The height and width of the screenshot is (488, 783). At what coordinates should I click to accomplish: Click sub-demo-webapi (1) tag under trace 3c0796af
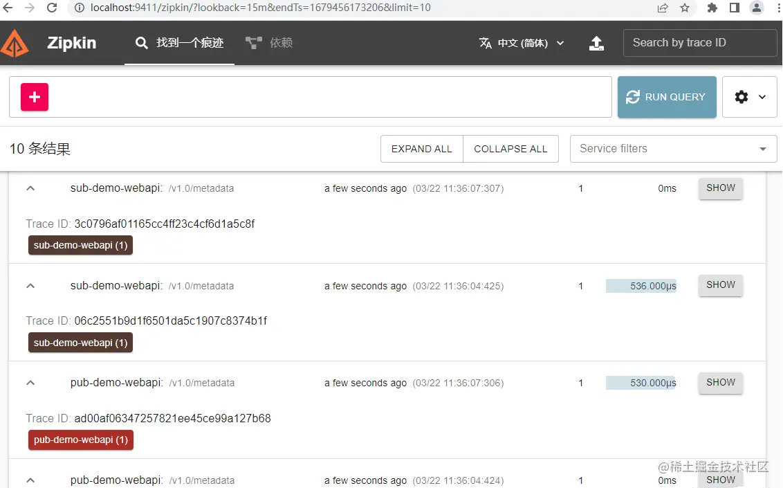pos(80,245)
